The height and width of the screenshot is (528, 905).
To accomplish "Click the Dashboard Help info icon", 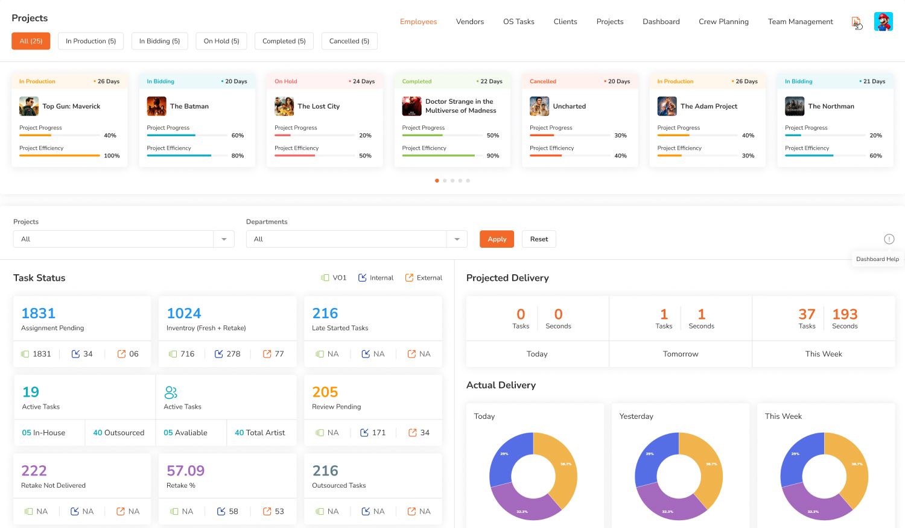I will point(889,239).
